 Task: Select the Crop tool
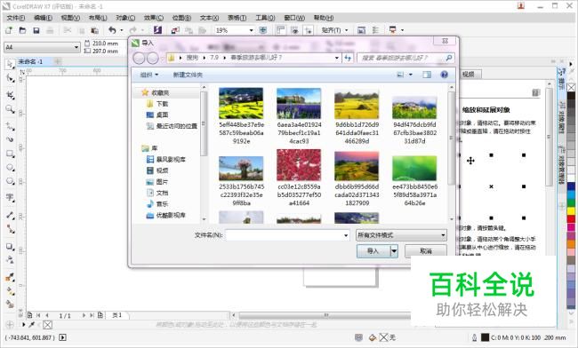tap(10, 94)
